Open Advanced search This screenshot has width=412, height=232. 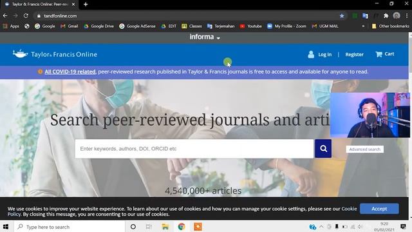(365, 149)
